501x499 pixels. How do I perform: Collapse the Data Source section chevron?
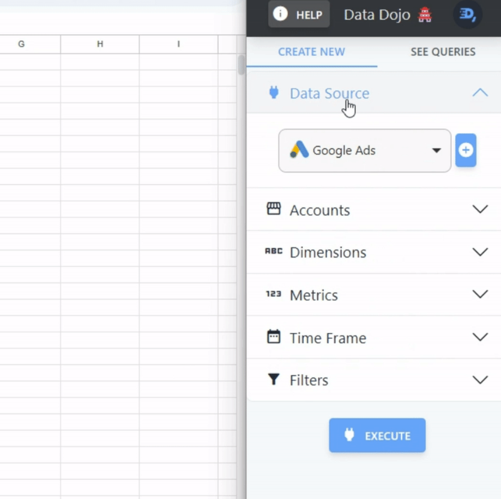point(480,93)
